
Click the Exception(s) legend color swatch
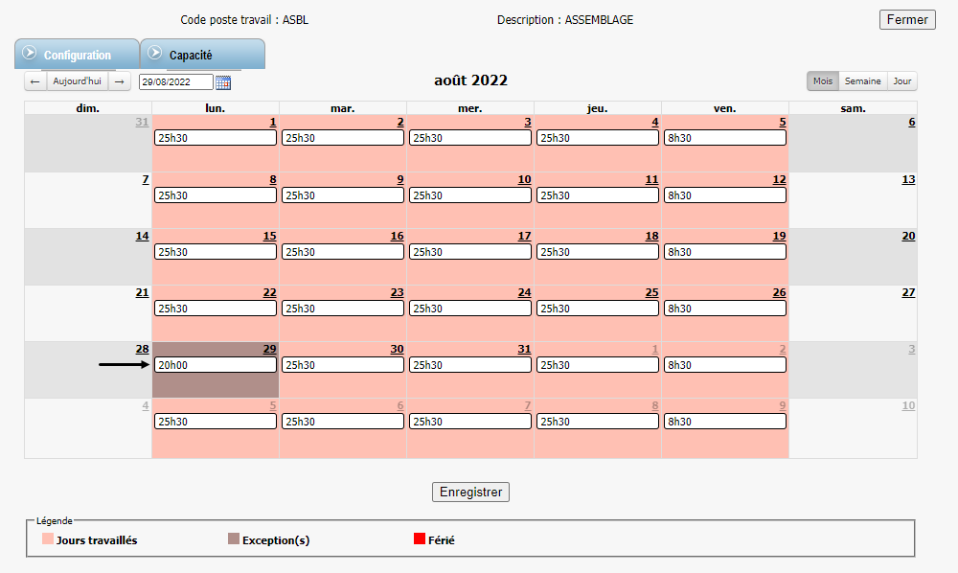click(233, 539)
